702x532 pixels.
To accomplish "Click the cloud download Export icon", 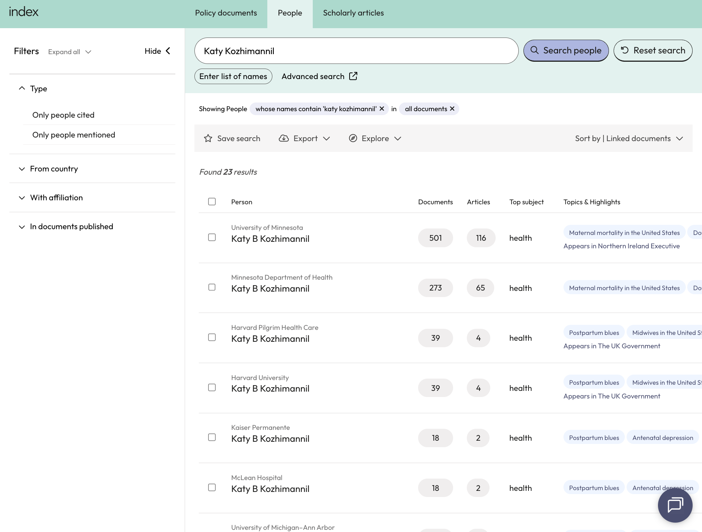I will click(284, 138).
